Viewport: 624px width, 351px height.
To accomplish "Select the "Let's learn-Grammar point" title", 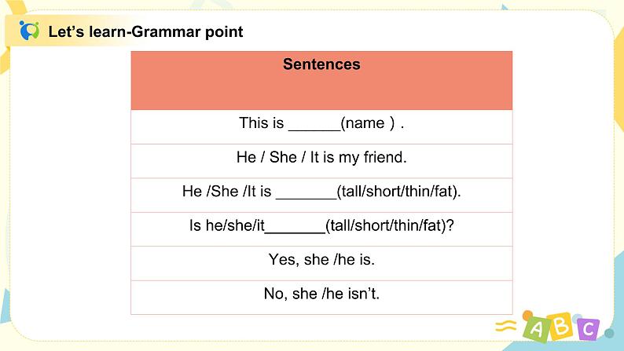I will (145, 32).
